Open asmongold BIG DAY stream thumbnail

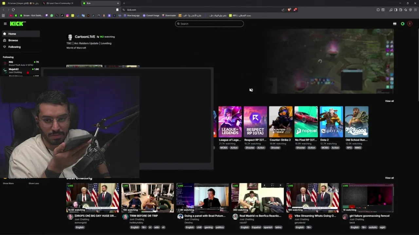93,198
